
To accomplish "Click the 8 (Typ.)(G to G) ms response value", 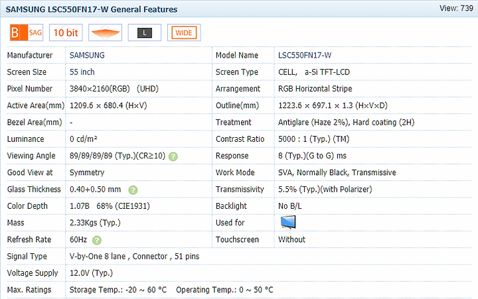I will click(312, 156).
